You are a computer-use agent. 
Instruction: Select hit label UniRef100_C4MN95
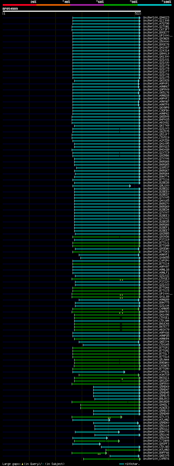[156, 309]
